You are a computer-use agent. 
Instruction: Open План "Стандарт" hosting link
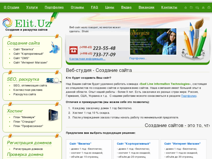pyautogui.click(x=24, y=122)
